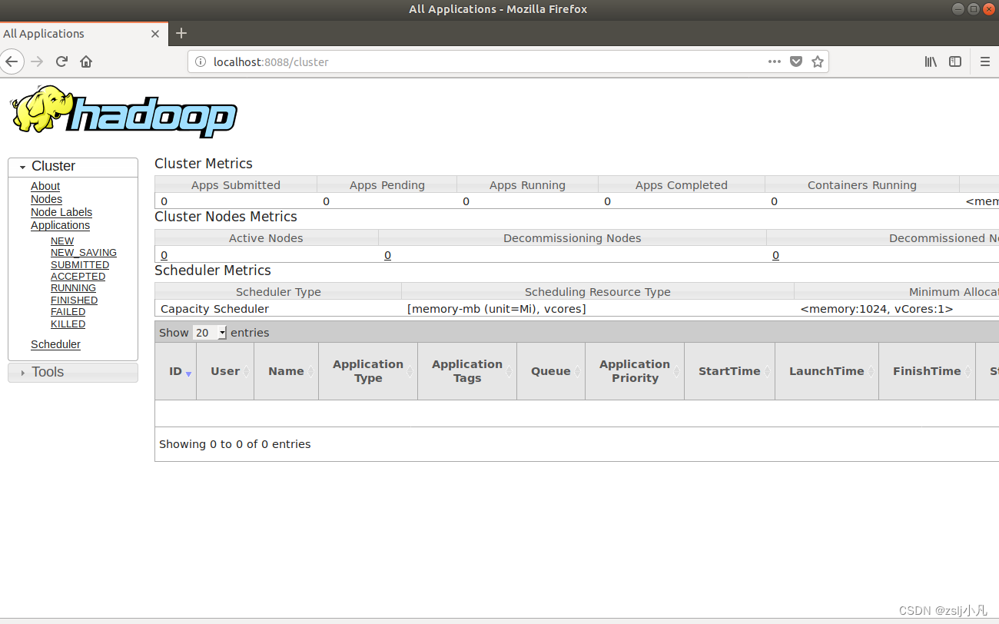Open a new tab with plus button
The height and width of the screenshot is (624, 999).
pyautogui.click(x=181, y=33)
